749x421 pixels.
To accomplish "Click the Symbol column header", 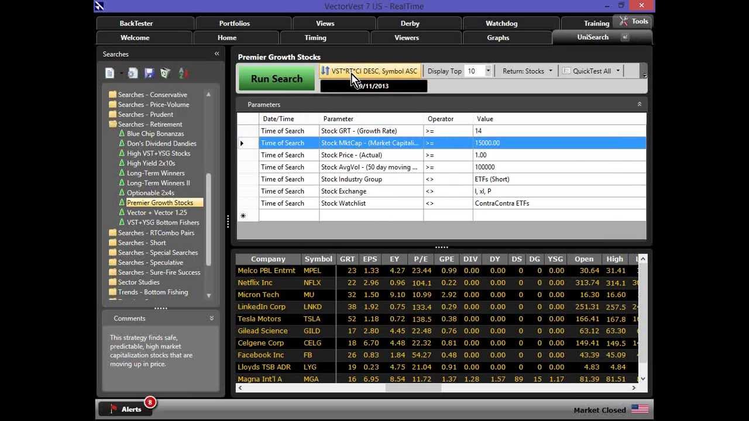I will pyautogui.click(x=318, y=259).
